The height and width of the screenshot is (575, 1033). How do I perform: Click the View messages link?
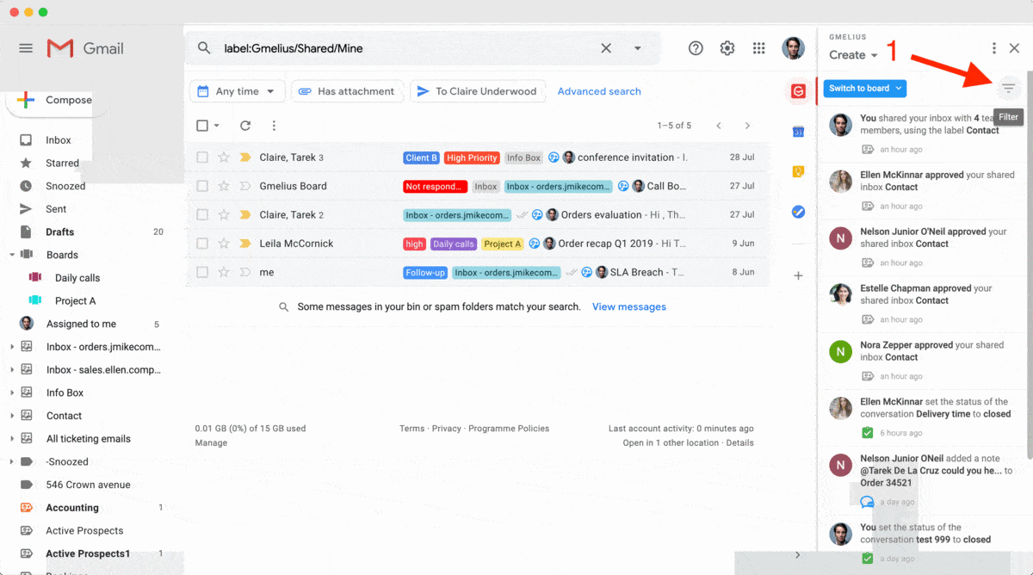[x=629, y=306]
